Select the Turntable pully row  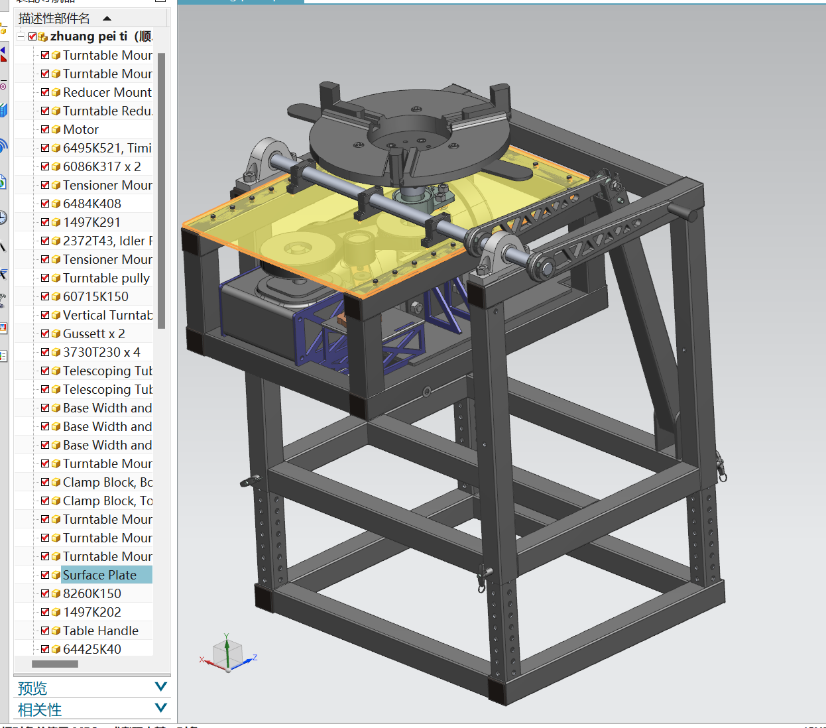tap(84, 278)
